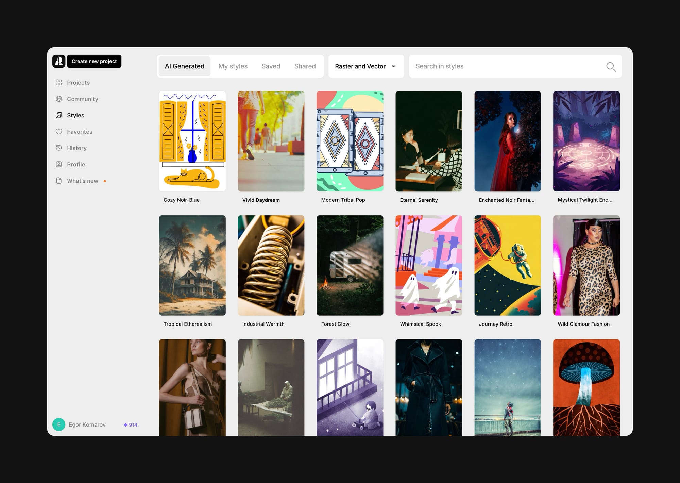
Task: Focus the Search in styles field
Action: click(507, 66)
